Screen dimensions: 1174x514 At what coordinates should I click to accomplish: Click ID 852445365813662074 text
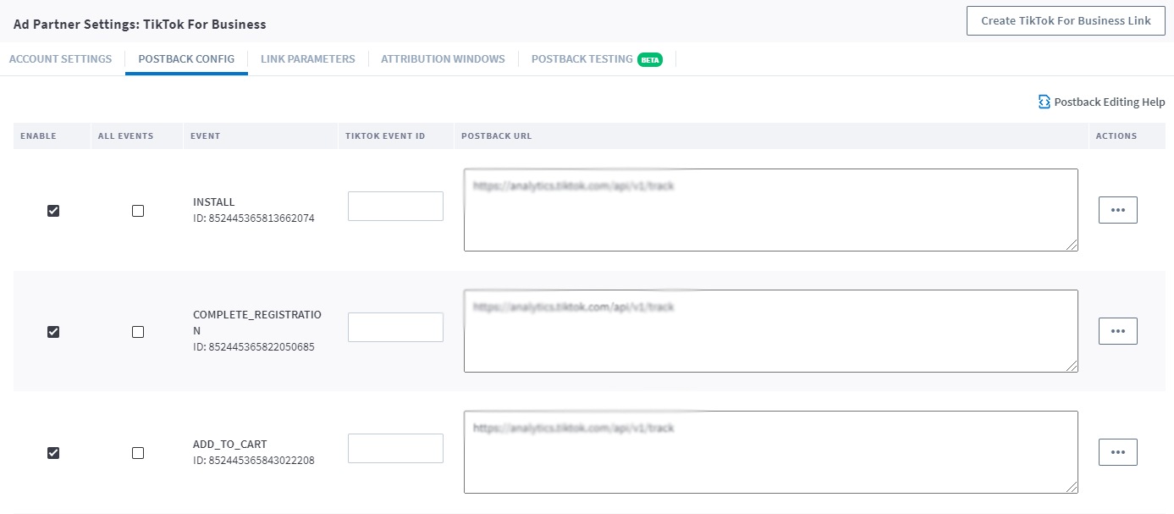254,218
